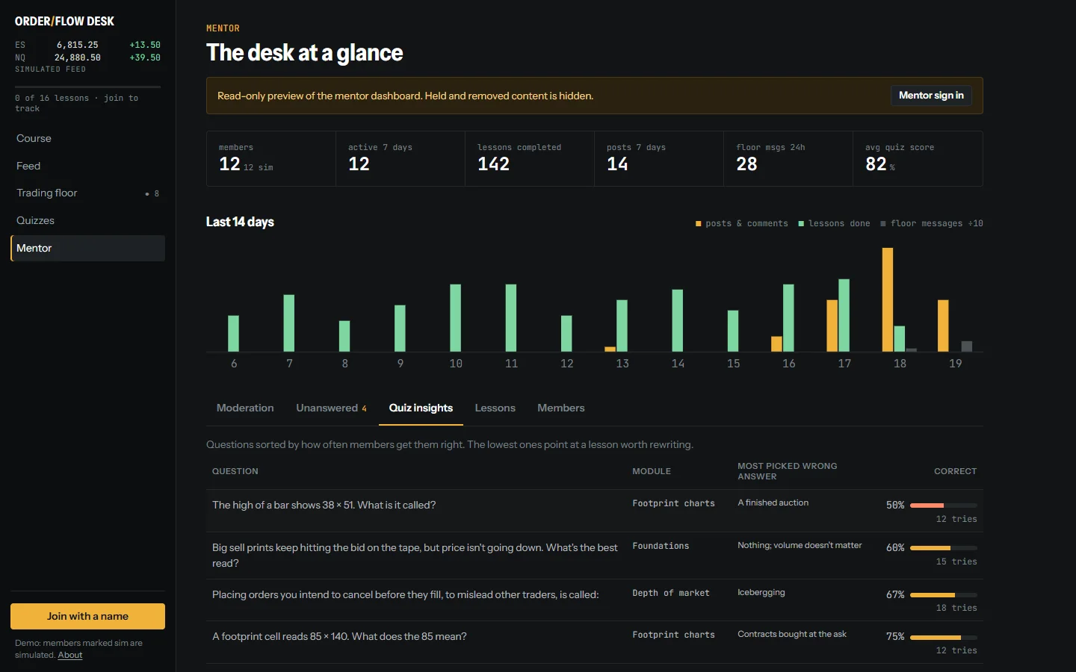The height and width of the screenshot is (672, 1076).
Task: Click the CORRECT column header
Action: (955, 471)
